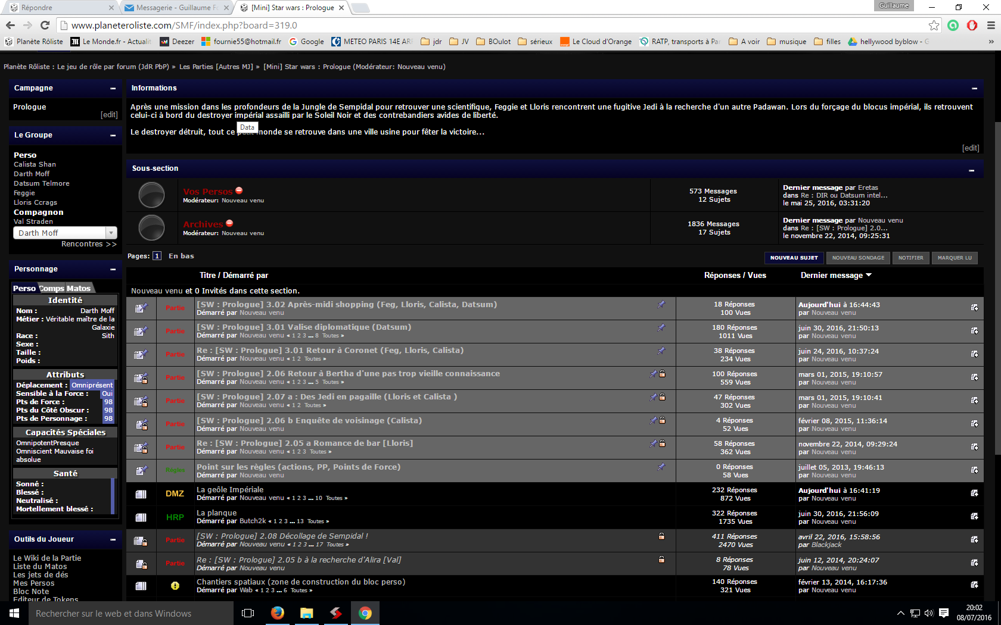Change sort order via Dernier message arrow

point(869,275)
